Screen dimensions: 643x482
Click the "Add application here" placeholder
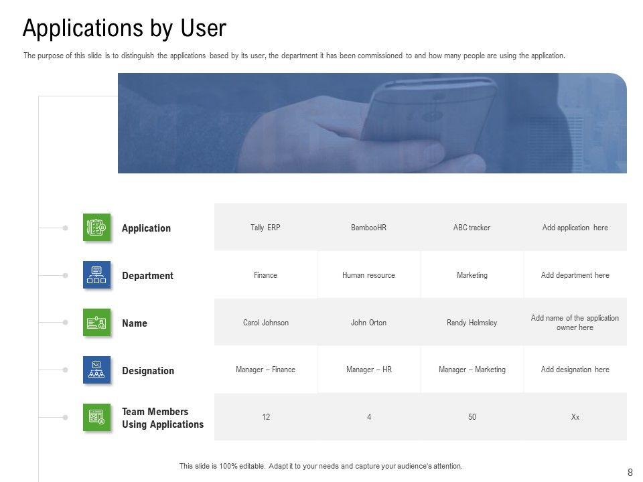[x=575, y=228]
